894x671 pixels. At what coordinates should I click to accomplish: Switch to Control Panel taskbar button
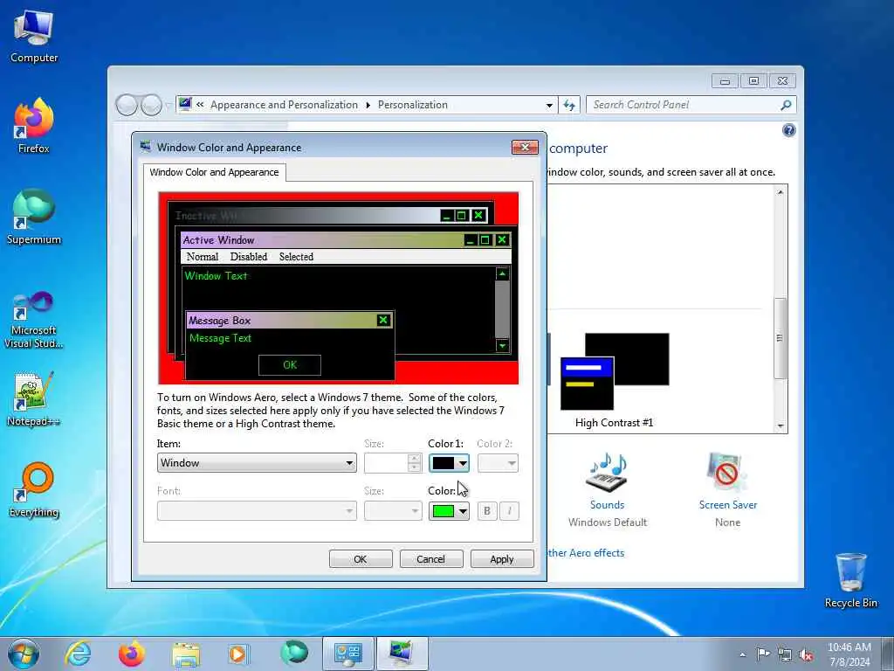click(348, 654)
